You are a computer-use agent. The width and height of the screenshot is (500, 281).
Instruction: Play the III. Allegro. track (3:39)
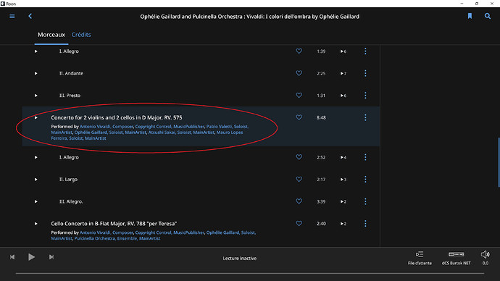36,201
